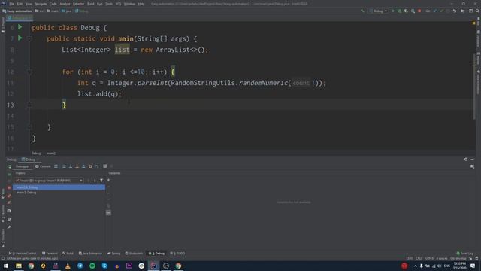Open the thread selector dropdown in Frames
This screenshot has width=481, height=271.
pos(49,181)
